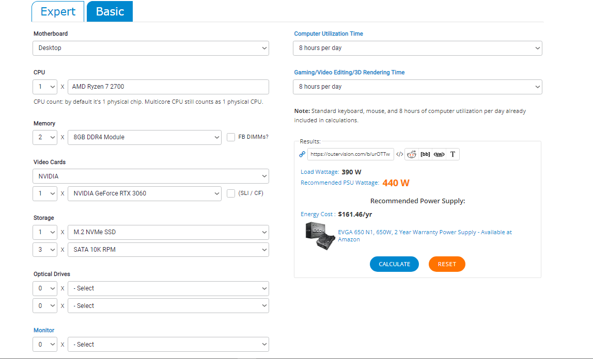Copy results as BBCode with [bb] icon
593x359 pixels.
(426, 154)
